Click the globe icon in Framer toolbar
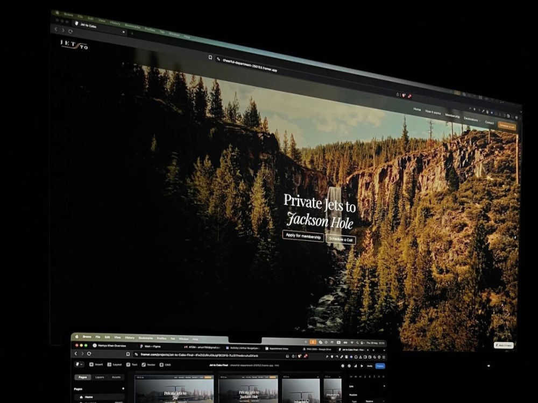The image size is (538, 403). tap(343, 366)
